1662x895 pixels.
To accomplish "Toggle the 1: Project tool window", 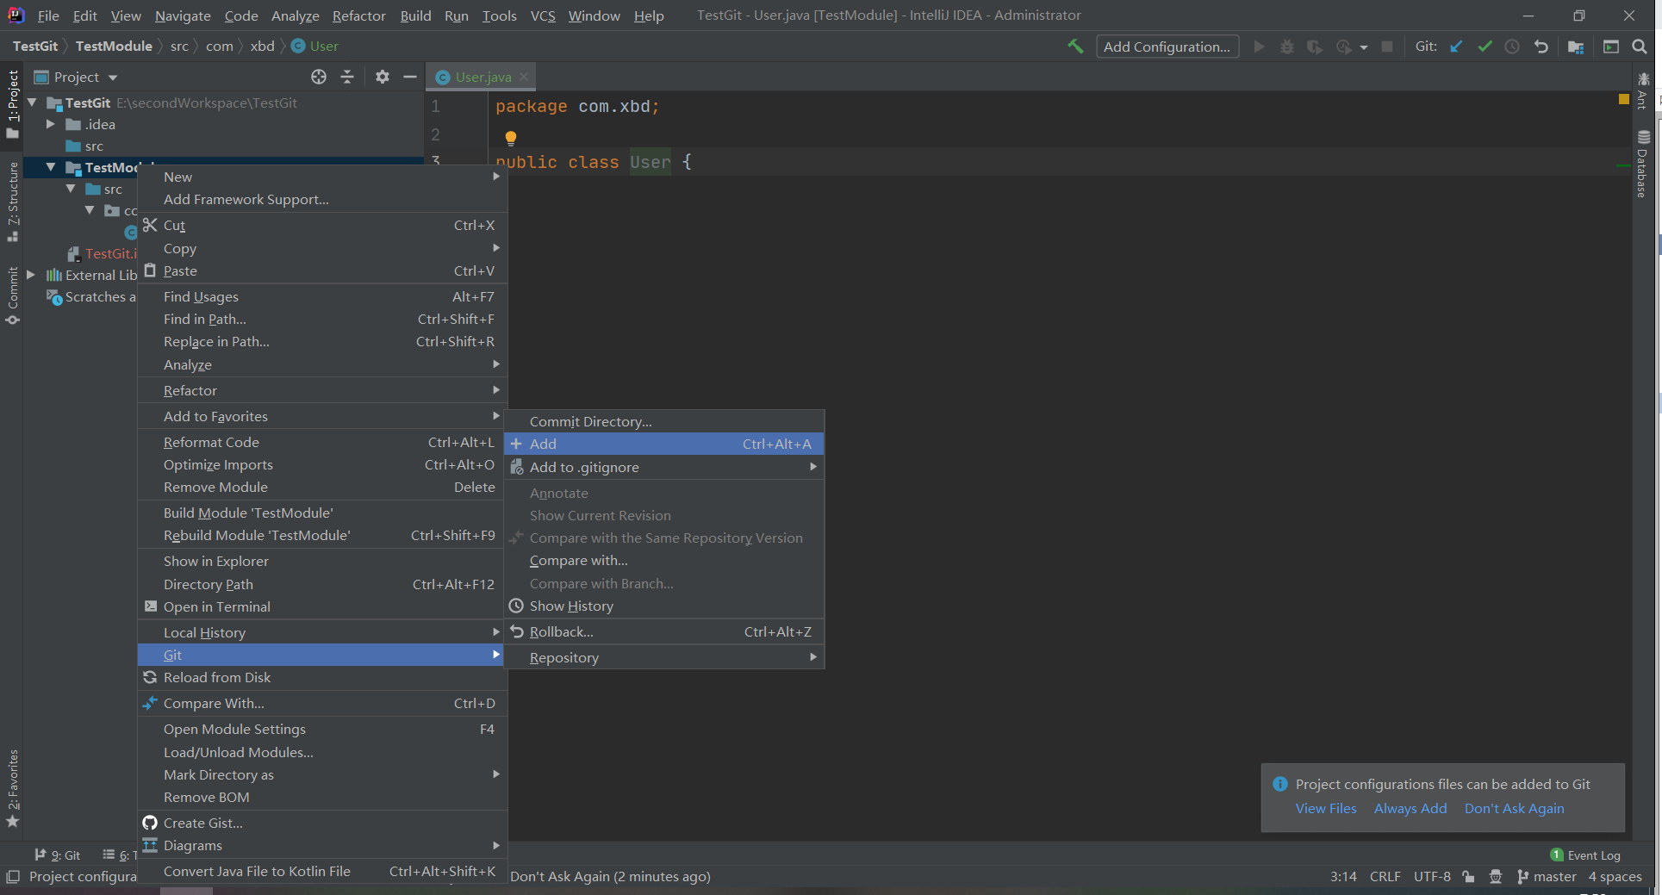I will [12, 103].
